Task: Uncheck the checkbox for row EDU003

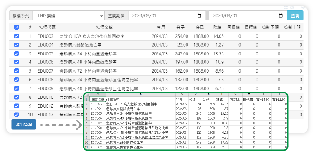Action: 16,36
